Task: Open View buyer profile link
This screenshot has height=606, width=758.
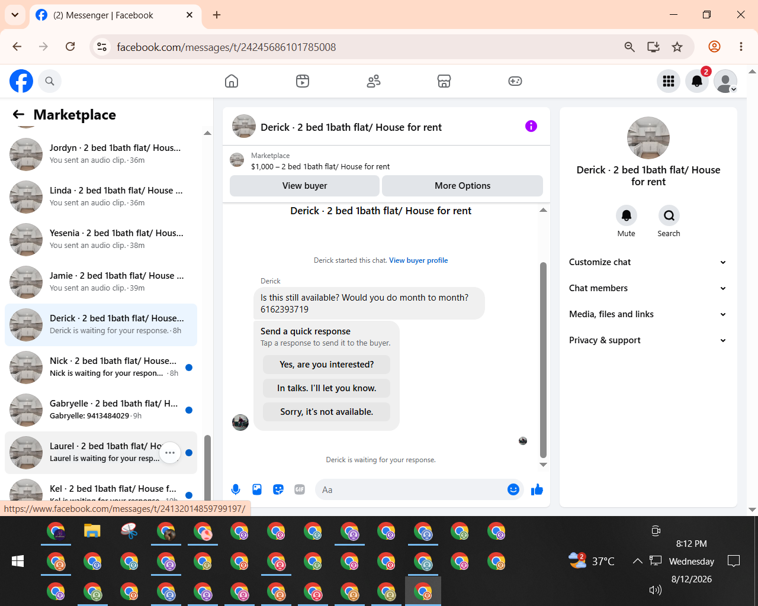Action: pyautogui.click(x=418, y=260)
